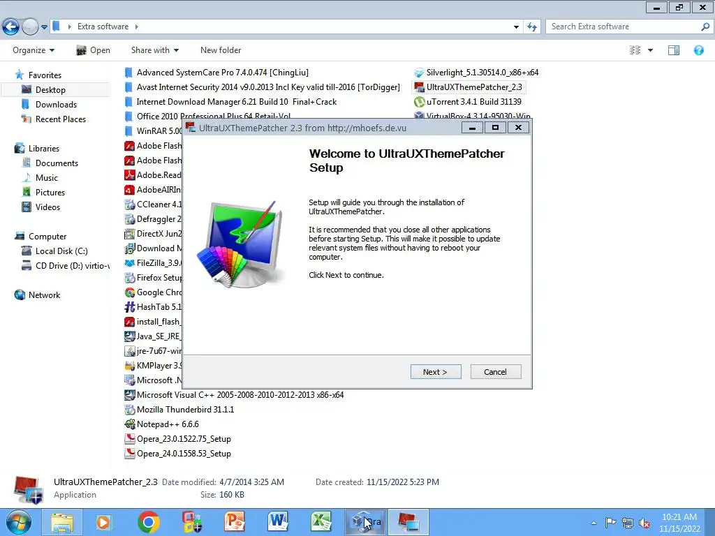Open Word from the taskbar
This screenshot has width=715, height=536.
click(278, 522)
